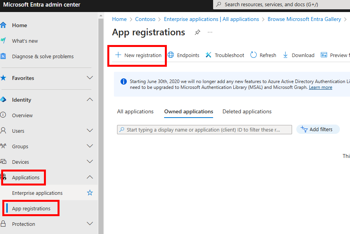The height and width of the screenshot is (234, 350).
Task: Click the Home icon in sidebar
Action: [3, 25]
